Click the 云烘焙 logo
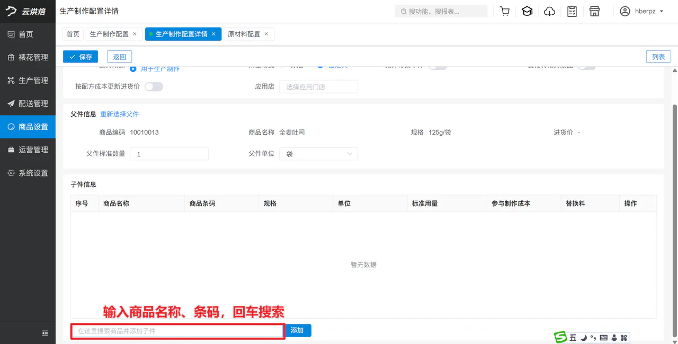Viewport: 678px width, 344px height. pyautogui.click(x=26, y=12)
